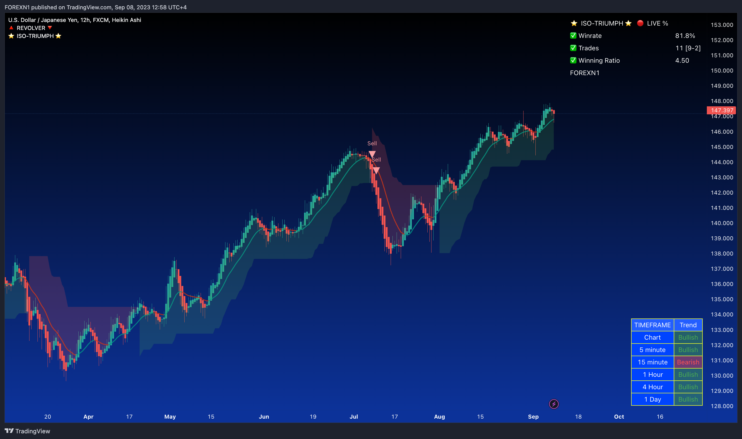Click the 15 minute row label
The height and width of the screenshot is (439, 742).
coord(653,362)
